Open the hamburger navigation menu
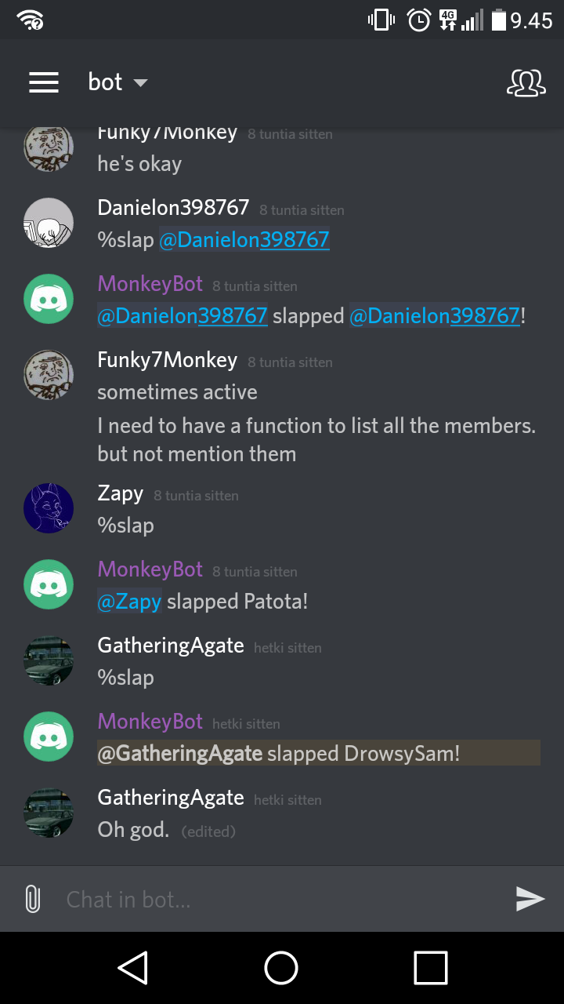This screenshot has width=564, height=1004. click(x=44, y=82)
